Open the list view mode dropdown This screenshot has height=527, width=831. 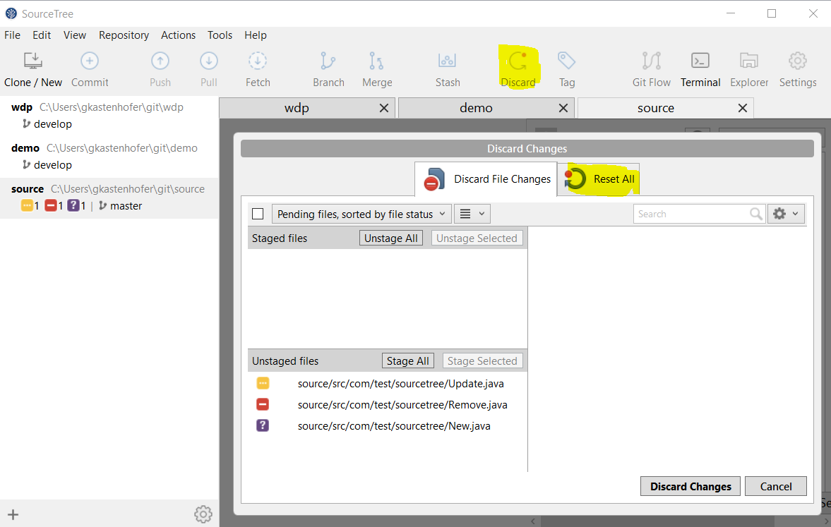(472, 214)
